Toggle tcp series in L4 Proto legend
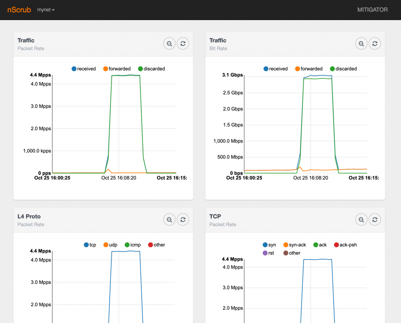This screenshot has width=401, height=323. pyautogui.click(x=90, y=245)
